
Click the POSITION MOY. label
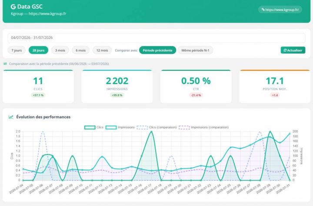(275, 89)
